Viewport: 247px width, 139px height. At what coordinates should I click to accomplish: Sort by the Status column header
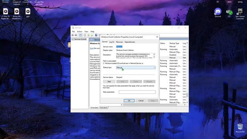(162, 43)
